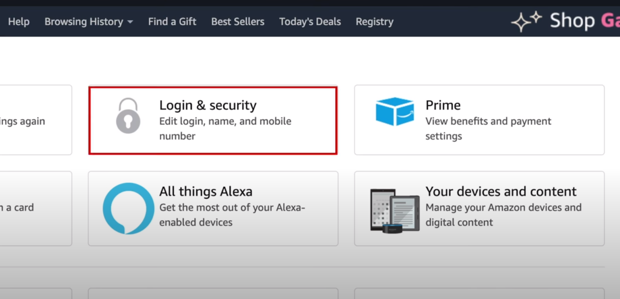This screenshot has height=299, width=620.
Task: Open the Best Sellers page
Action: click(x=238, y=22)
